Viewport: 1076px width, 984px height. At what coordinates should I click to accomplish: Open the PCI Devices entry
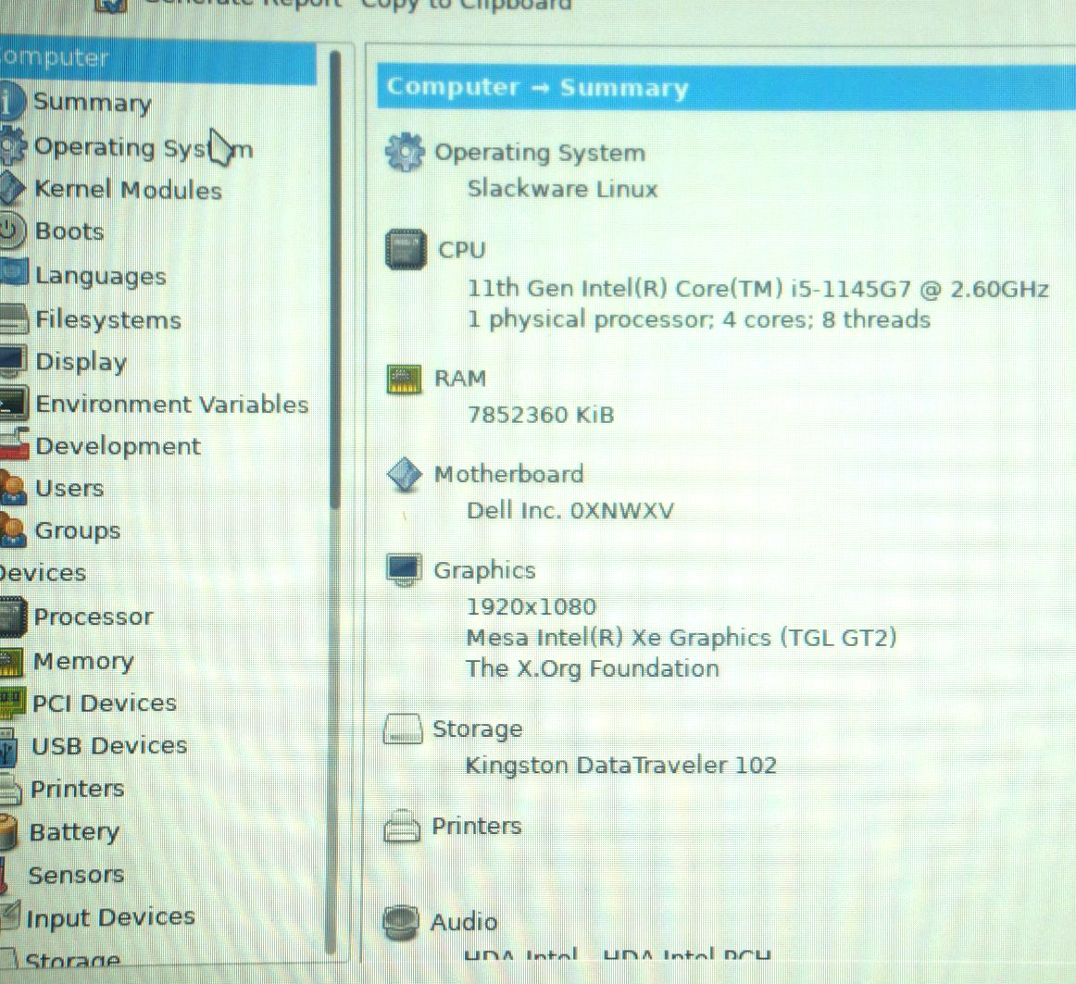pyautogui.click(x=105, y=704)
